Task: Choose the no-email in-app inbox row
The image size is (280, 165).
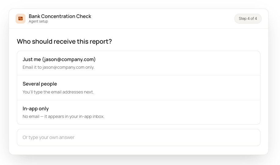Action: click(x=139, y=112)
